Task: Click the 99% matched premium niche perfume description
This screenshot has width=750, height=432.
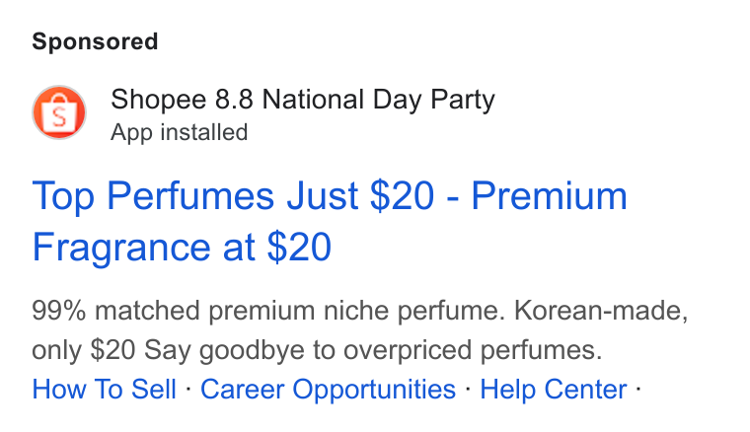Action: 268,311
